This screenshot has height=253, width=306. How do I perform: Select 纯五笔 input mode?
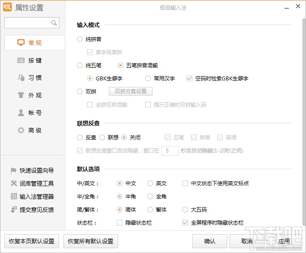[x=80, y=66]
